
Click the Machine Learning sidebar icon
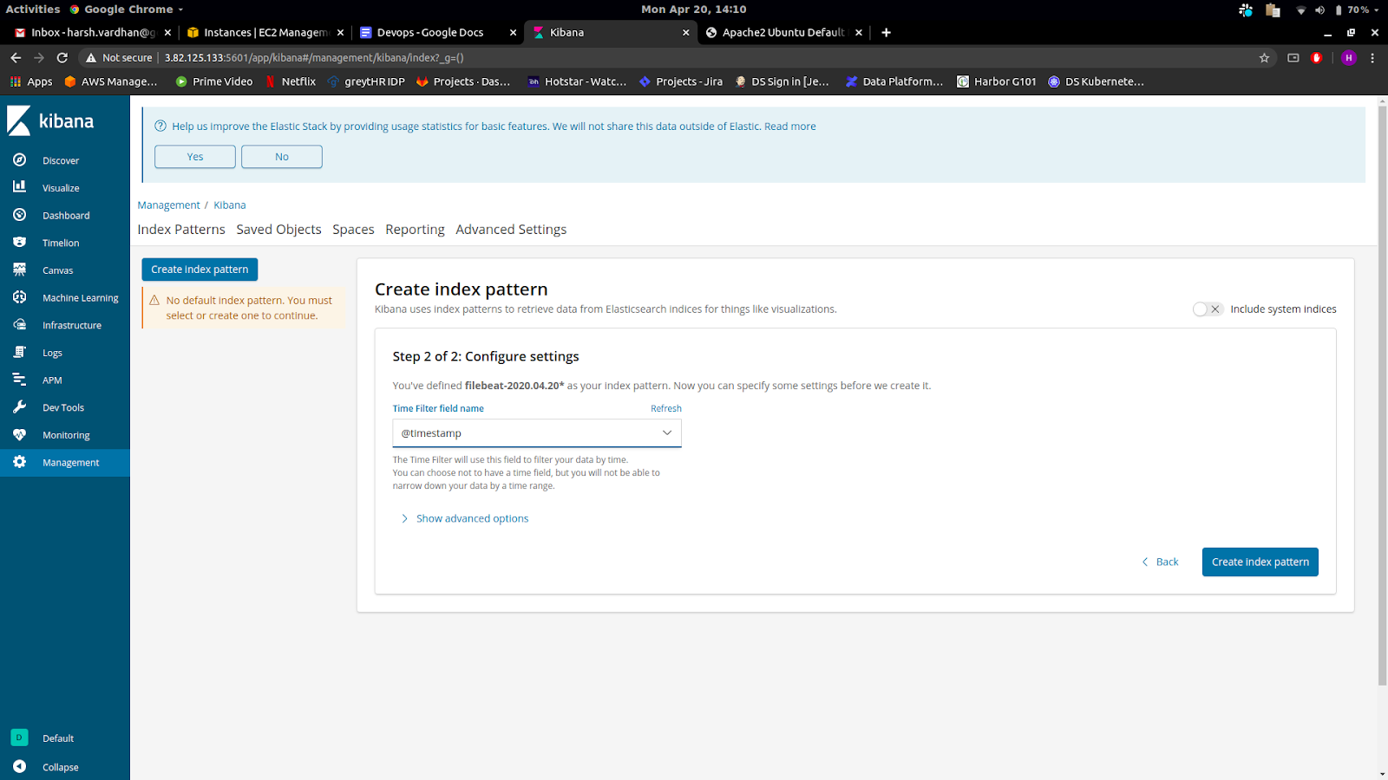[x=19, y=297]
